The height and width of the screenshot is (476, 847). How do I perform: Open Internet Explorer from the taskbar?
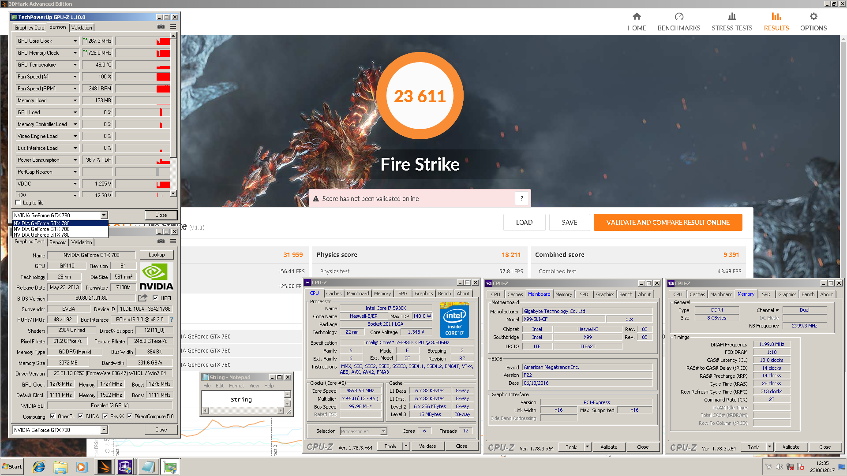(39, 467)
